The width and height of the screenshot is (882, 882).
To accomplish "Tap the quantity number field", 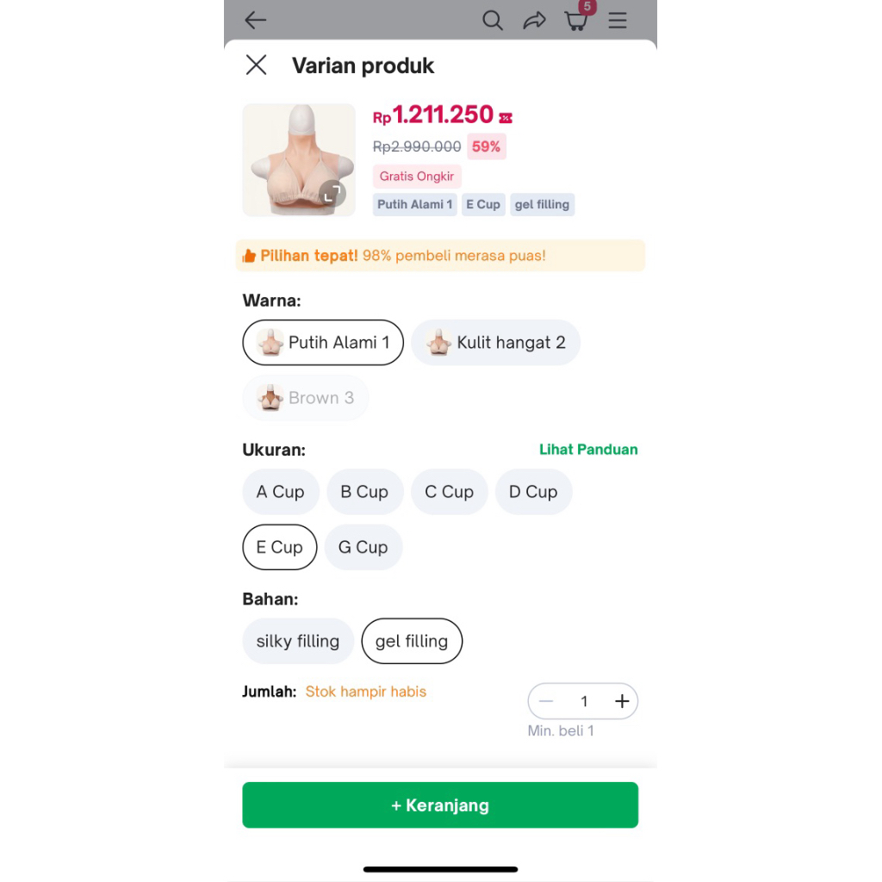I will 584,701.
